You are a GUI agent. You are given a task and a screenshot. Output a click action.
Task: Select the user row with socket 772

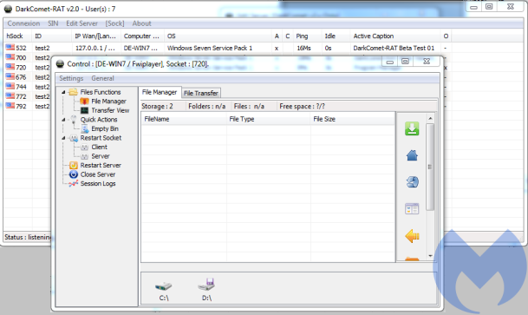tap(28, 96)
